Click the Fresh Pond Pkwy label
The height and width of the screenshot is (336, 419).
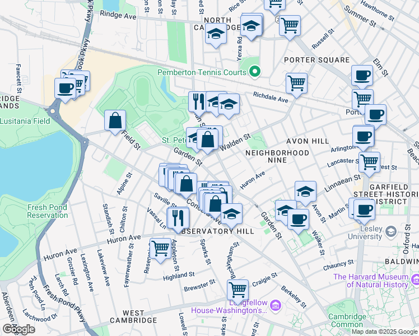point(64,304)
